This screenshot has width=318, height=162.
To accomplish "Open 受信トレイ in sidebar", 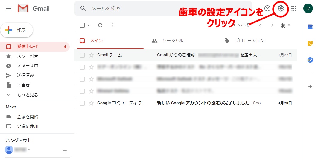I will (x=35, y=47).
